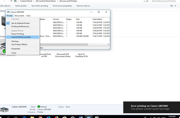
Task: Click the Canon LBP2900 title bar printer icon
Action: pos(8,12)
